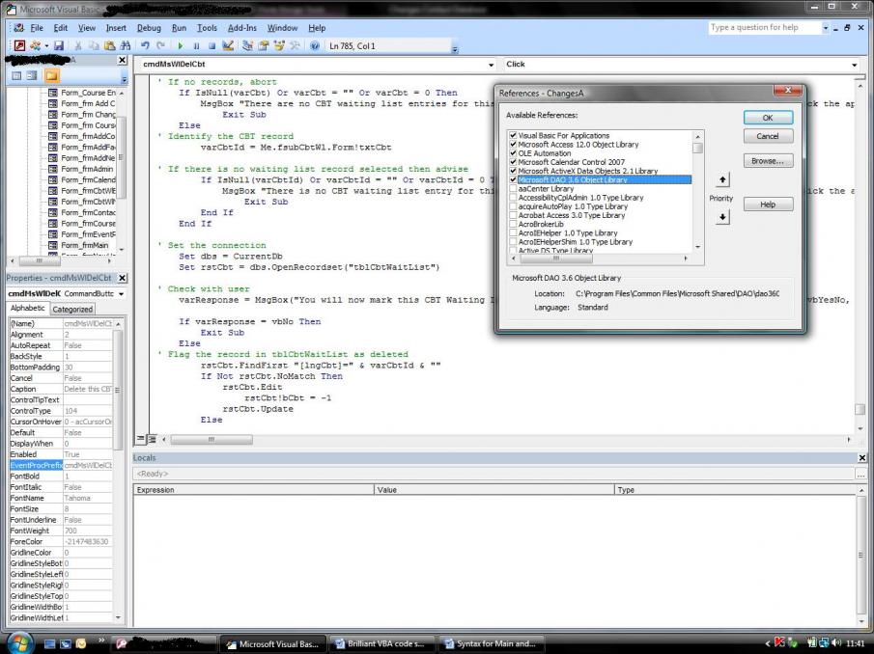Click Help button in References dialog

768,204
